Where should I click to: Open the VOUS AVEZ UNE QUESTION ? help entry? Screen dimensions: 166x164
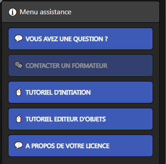pos(80,39)
